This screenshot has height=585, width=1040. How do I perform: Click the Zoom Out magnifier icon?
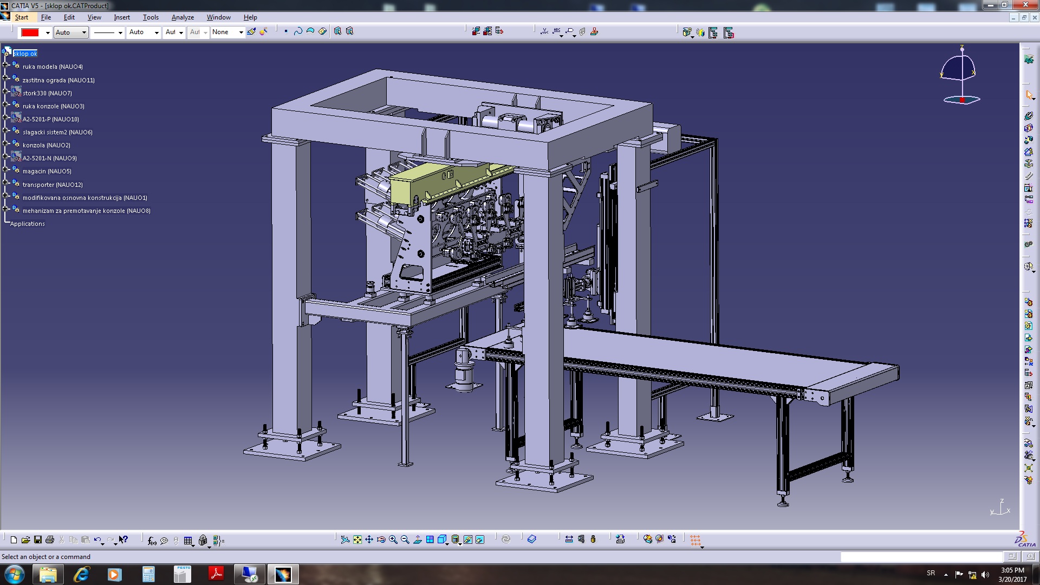(405, 539)
